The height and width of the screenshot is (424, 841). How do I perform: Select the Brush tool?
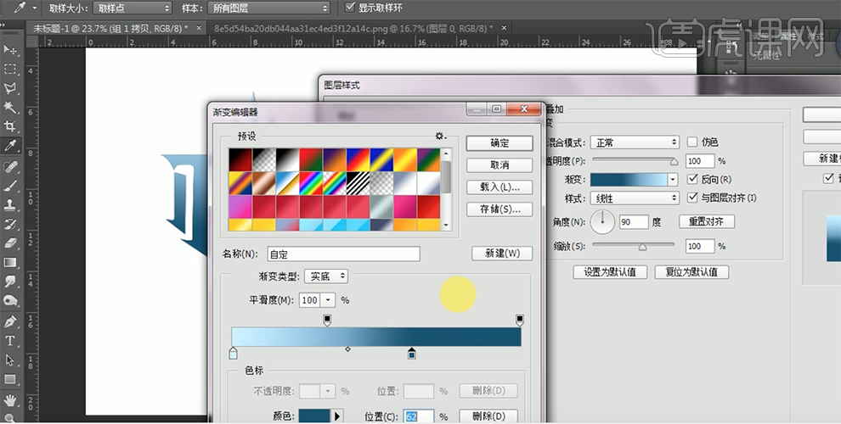click(x=10, y=186)
